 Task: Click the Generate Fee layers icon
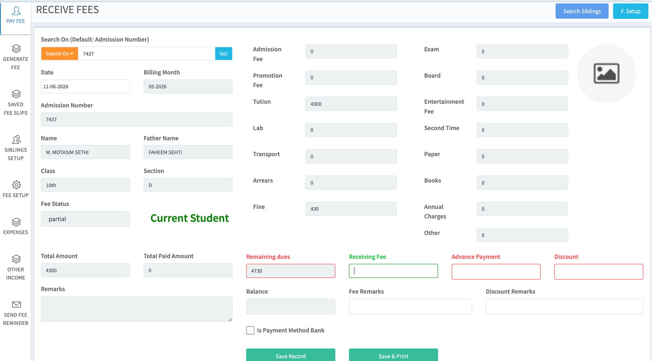[x=16, y=48]
